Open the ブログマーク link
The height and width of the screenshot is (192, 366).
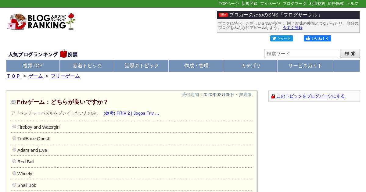[x=294, y=4]
